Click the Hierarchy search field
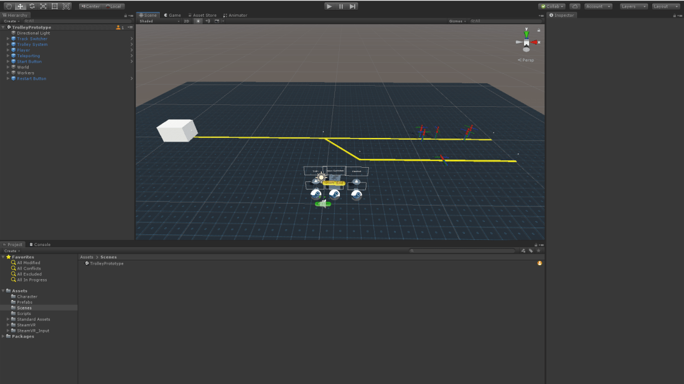The width and height of the screenshot is (684, 384). tap(75, 21)
